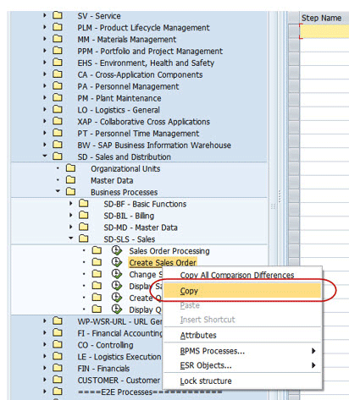The height and width of the screenshot is (400, 349).
Task: Select PM - Plant Maintenance entry
Action: [x=119, y=98]
